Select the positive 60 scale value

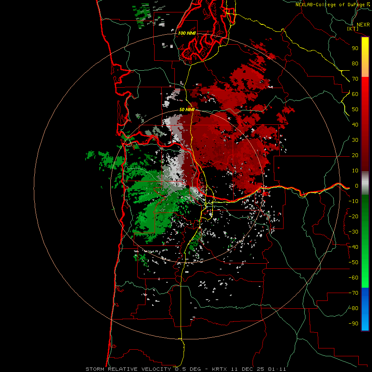(355, 94)
